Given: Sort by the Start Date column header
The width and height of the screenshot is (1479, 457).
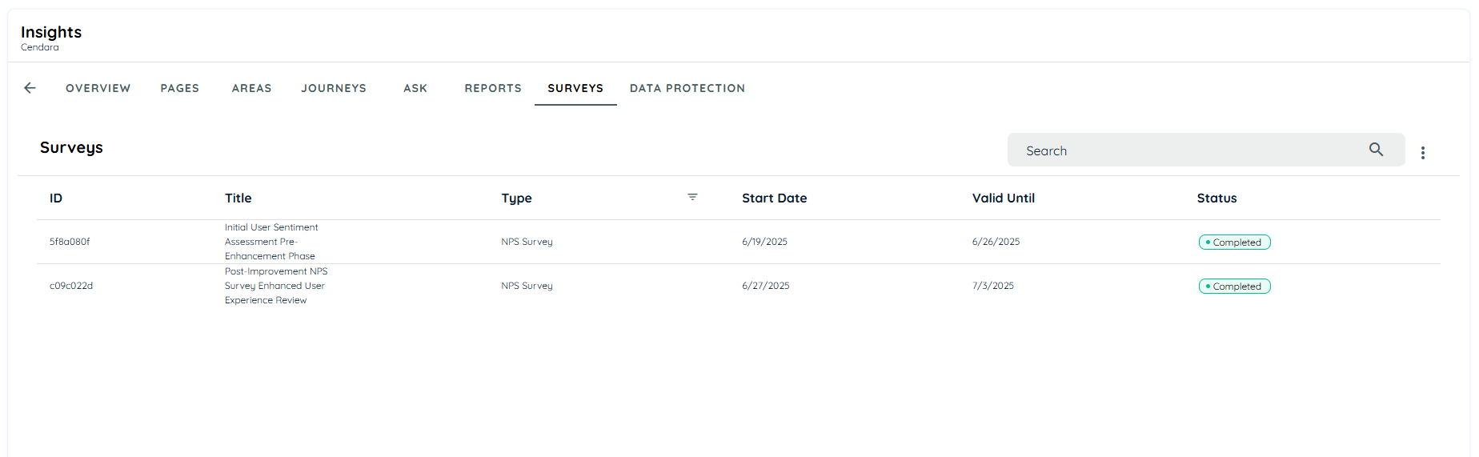Looking at the screenshot, I should pyautogui.click(x=774, y=198).
